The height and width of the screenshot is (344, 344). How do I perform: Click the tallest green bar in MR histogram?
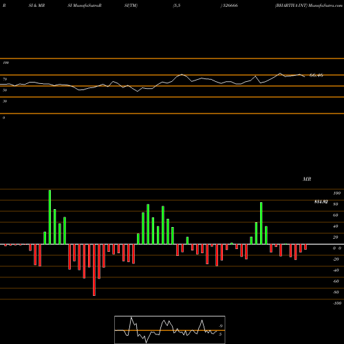coord(50,217)
